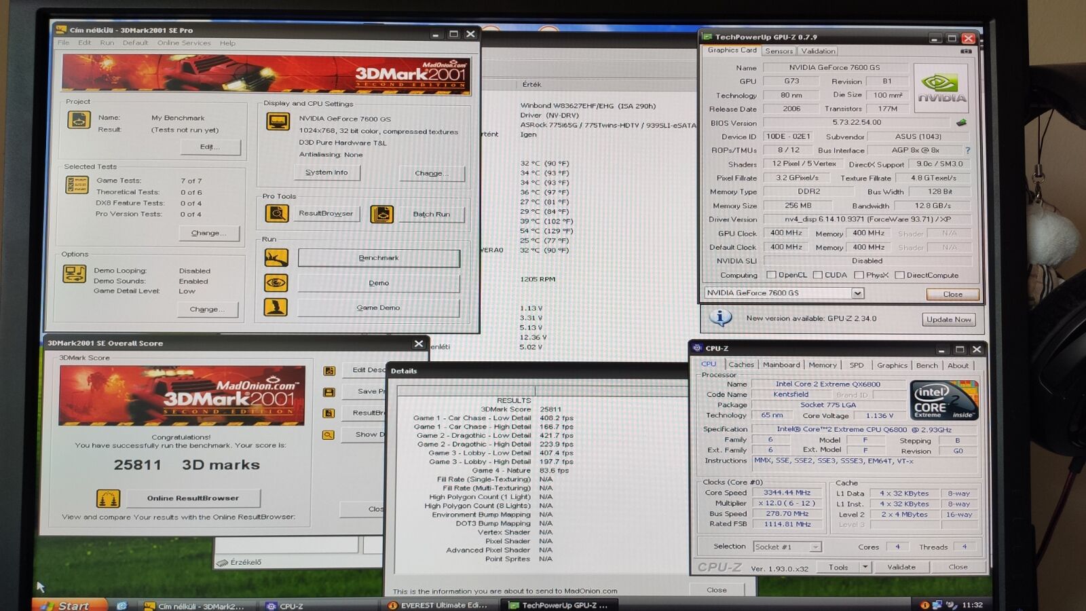The image size is (1086, 611).
Task: Click the Batch Run icon
Action: (382, 215)
